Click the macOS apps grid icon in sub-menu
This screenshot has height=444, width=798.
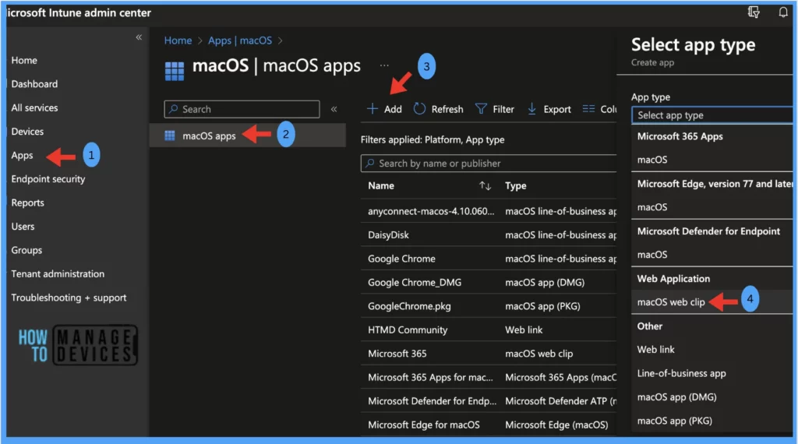point(169,136)
